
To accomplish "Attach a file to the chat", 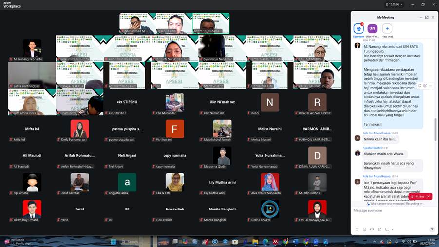I will (x=380, y=229).
